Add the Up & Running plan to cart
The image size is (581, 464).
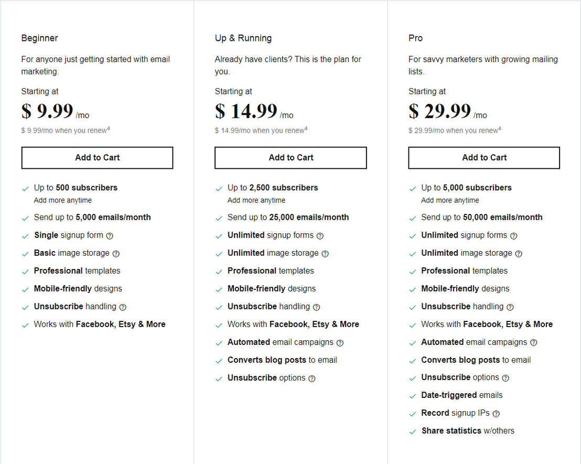(x=290, y=157)
